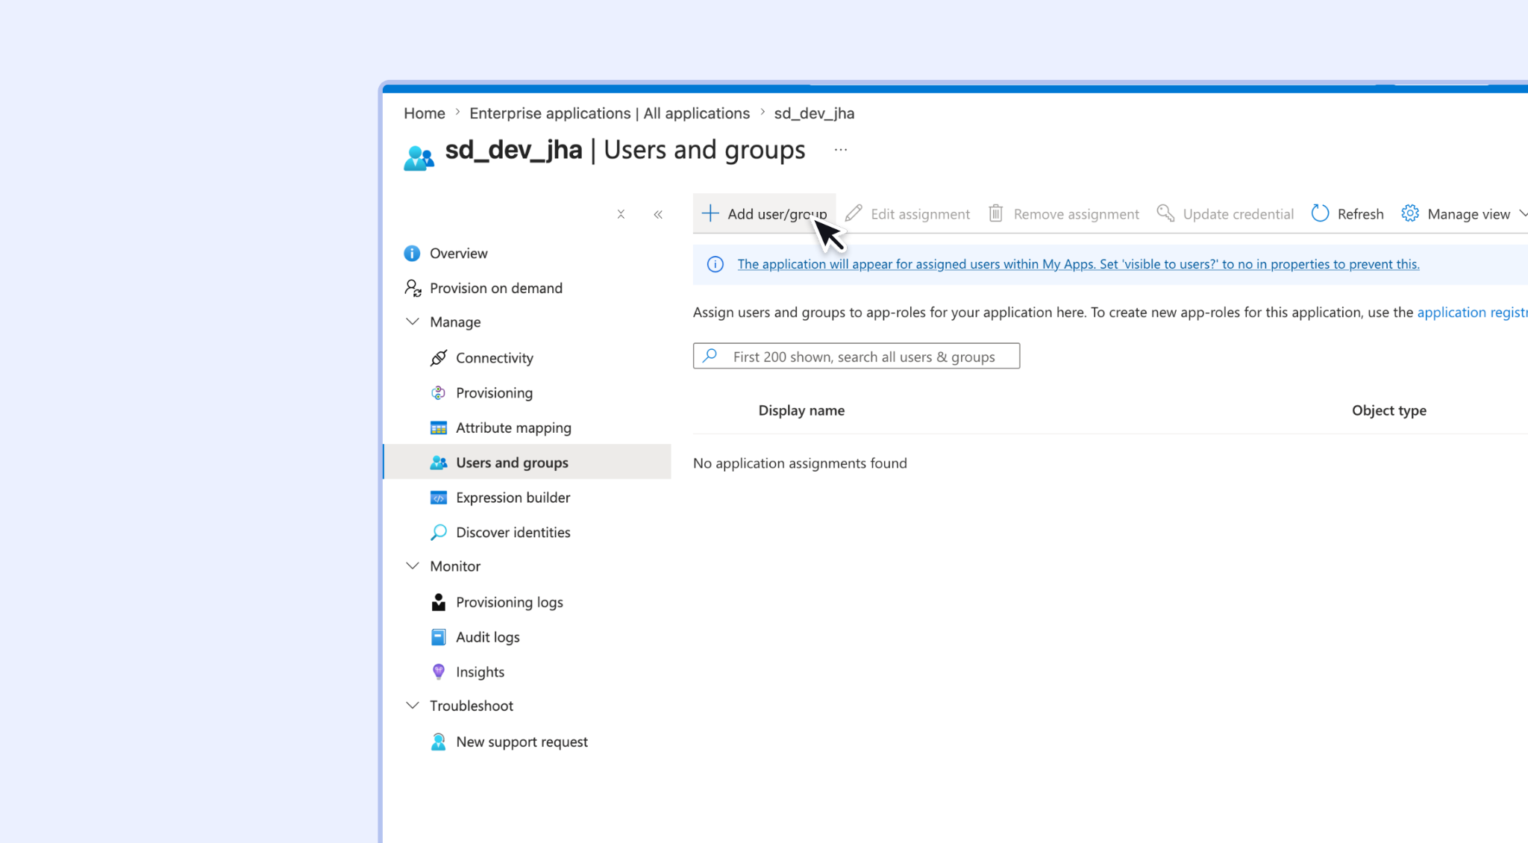The width and height of the screenshot is (1528, 843).
Task: Collapse the Troubleshoot section
Action: [413, 705]
